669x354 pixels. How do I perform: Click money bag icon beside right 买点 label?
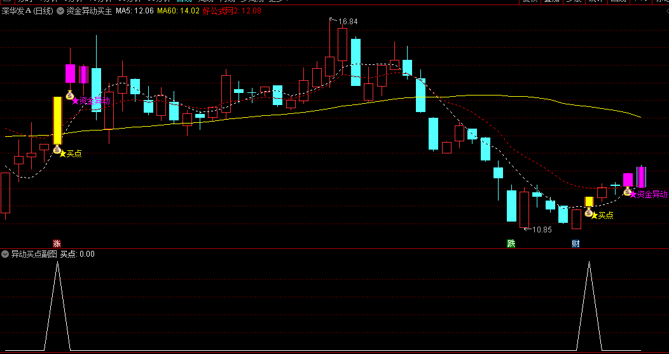[588, 212]
